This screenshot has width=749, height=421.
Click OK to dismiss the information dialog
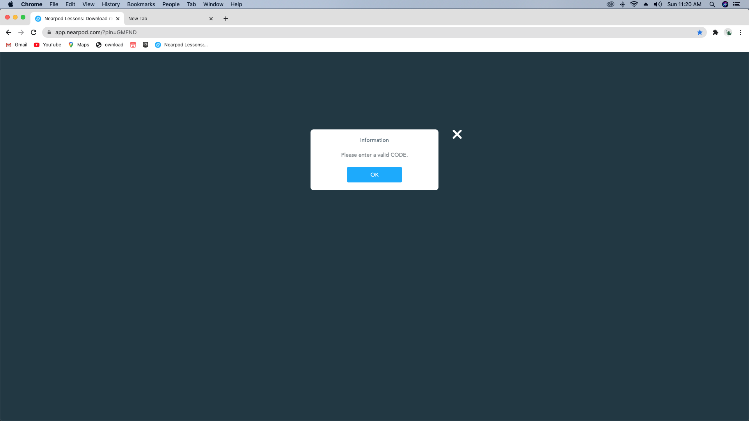374,174
